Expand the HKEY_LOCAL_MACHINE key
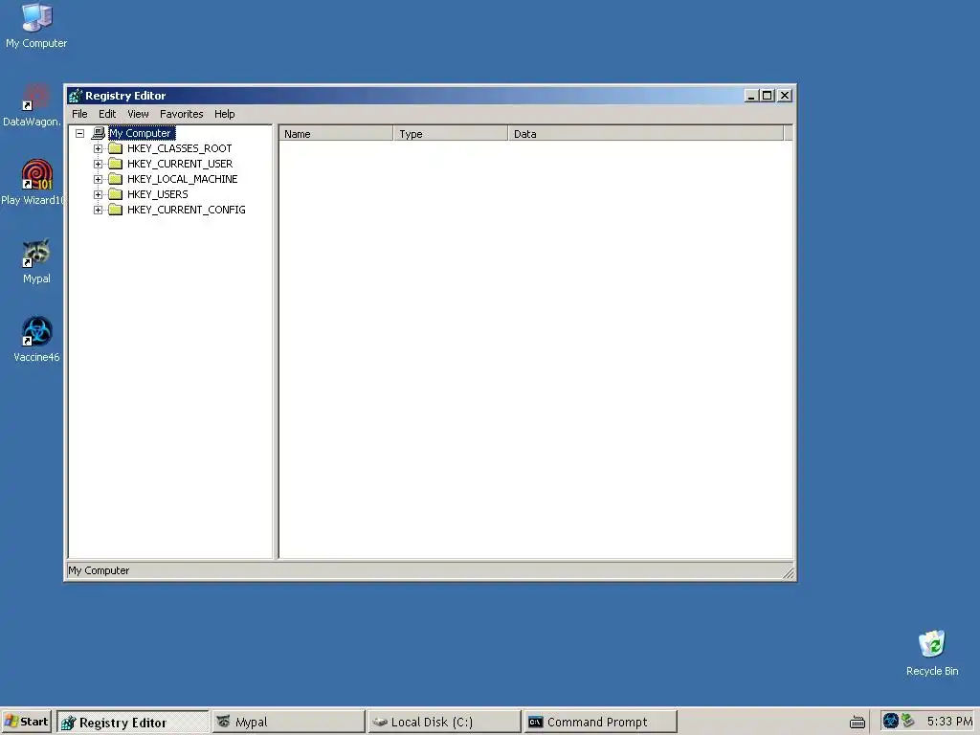 [99, 179]
